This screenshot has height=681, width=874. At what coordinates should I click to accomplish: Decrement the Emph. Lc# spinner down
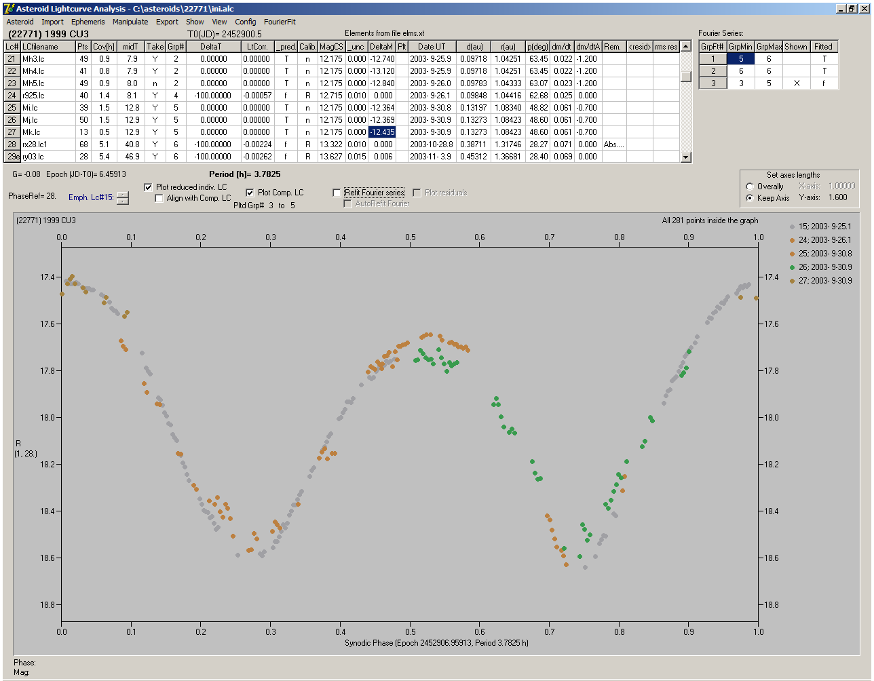tap(122, 201)
